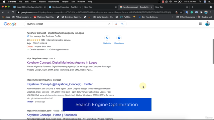Screen dimensions: 214x120
Task: Click the Directions text link
Action: (x=119, y=43)
